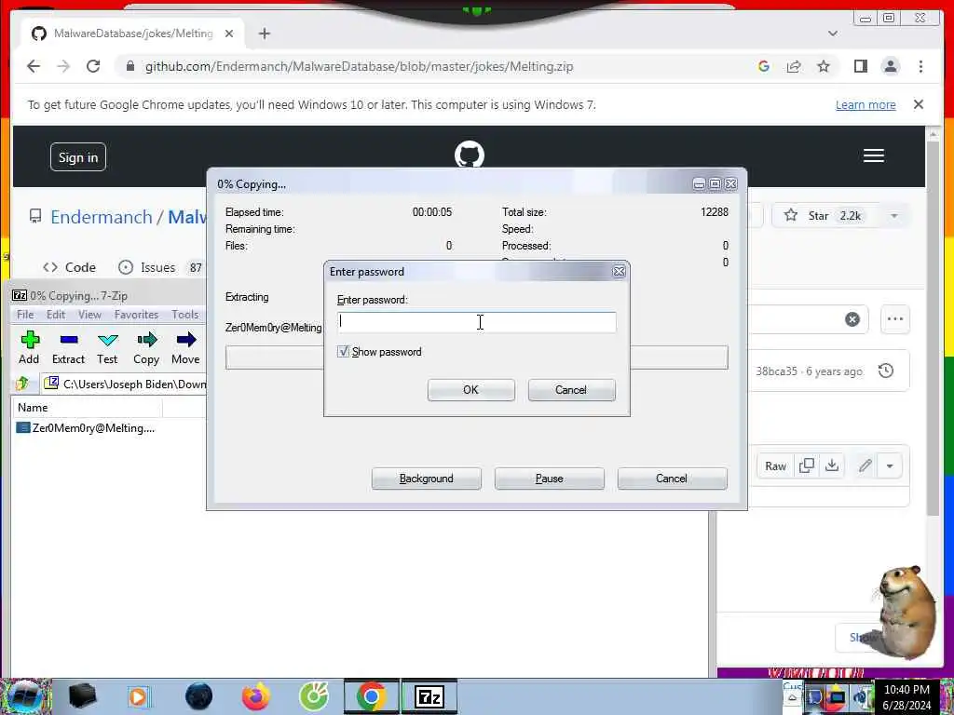Open Chrome tab search chevron

point(833,34)
